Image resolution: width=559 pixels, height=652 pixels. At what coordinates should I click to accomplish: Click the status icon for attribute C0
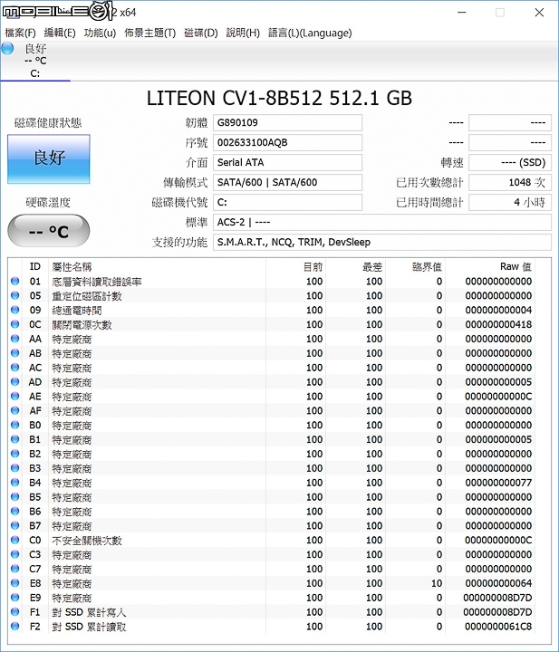(15, 540)
